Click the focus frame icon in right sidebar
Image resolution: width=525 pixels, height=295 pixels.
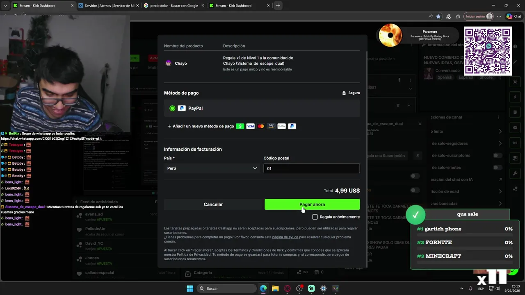(515, 82)
